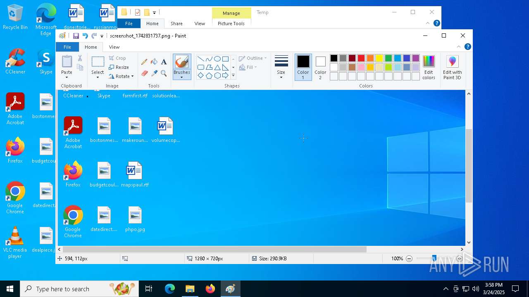Click the zoom slider handle

(x=434, y=259)
